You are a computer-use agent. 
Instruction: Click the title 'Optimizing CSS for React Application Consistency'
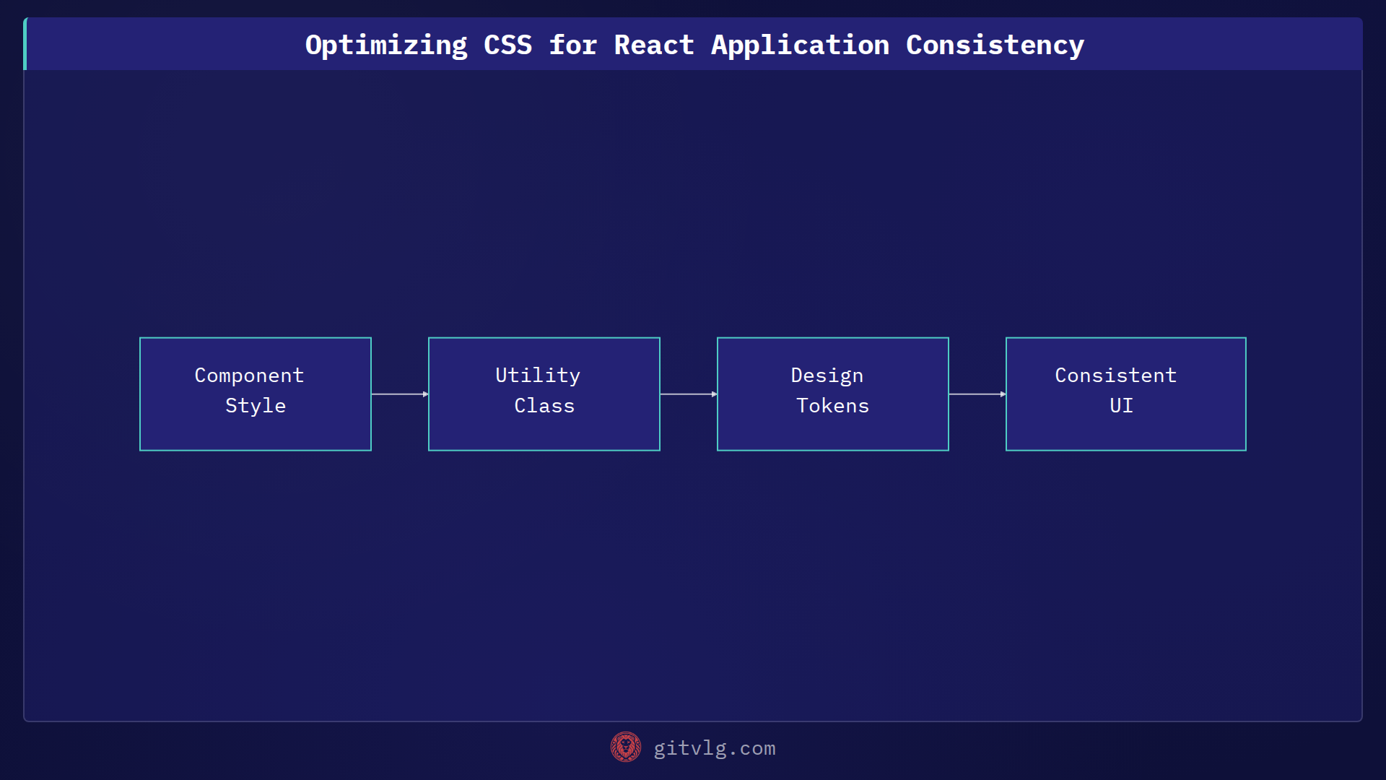[x=694, y=45]
